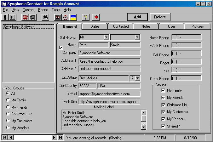Click the calendar toolbar icon
The height and width of the screenshot is (142, 213).
[x=58, y=17]
